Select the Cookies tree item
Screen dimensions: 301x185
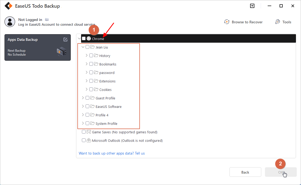tap(105, 90)
